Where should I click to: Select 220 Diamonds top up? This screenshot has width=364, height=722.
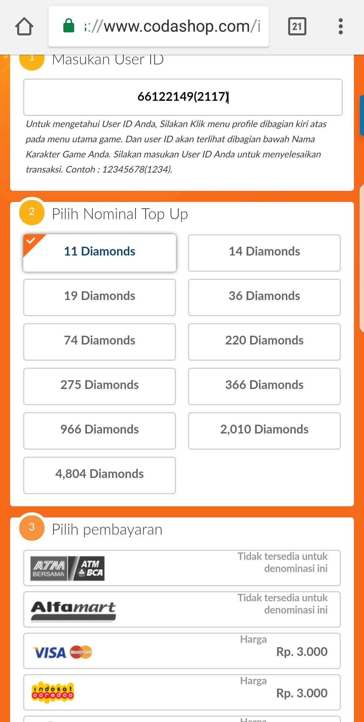[x=264, y=341]
